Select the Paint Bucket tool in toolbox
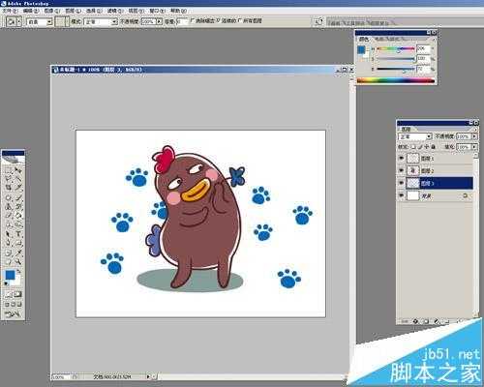The width and height of the screenshot is (484, 387). point(17,216)
